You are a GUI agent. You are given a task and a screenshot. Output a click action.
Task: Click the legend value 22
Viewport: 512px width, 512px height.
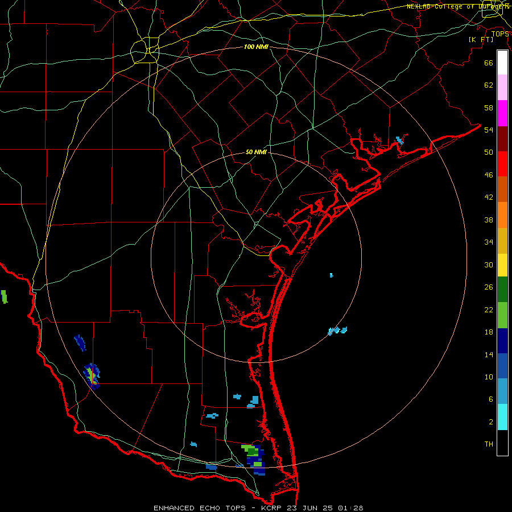pos(489,309)
